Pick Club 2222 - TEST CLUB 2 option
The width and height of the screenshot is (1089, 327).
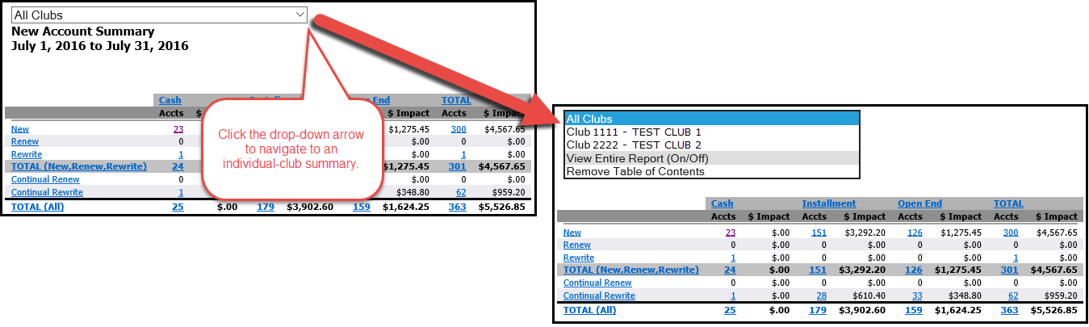coord(634,145)
